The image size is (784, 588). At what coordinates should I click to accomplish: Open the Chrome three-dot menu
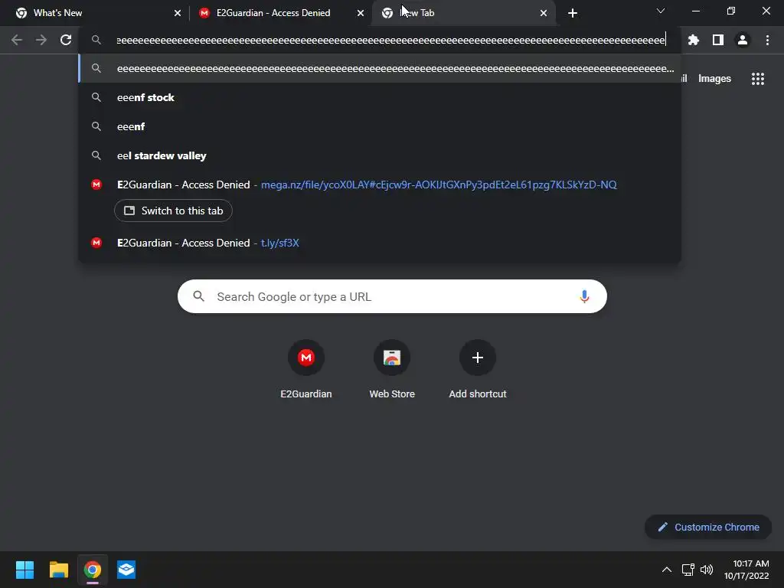pos(767,40)
